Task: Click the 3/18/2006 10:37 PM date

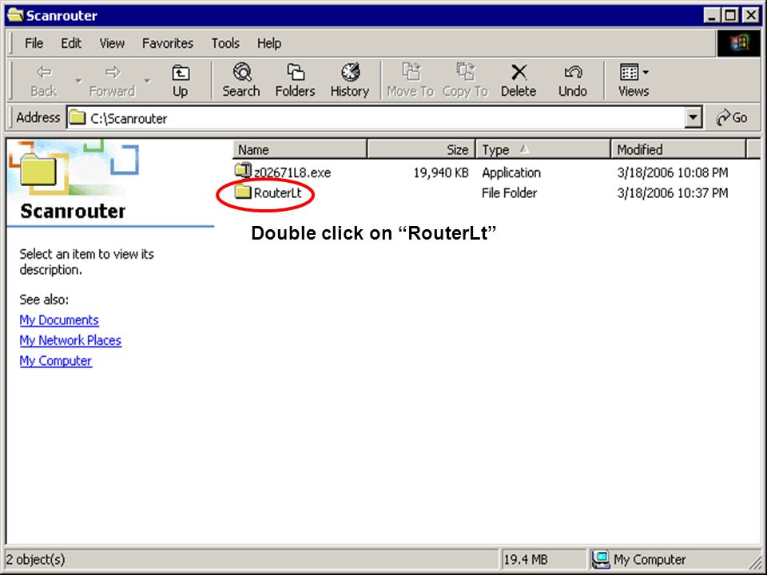Action: click(673, 193)
